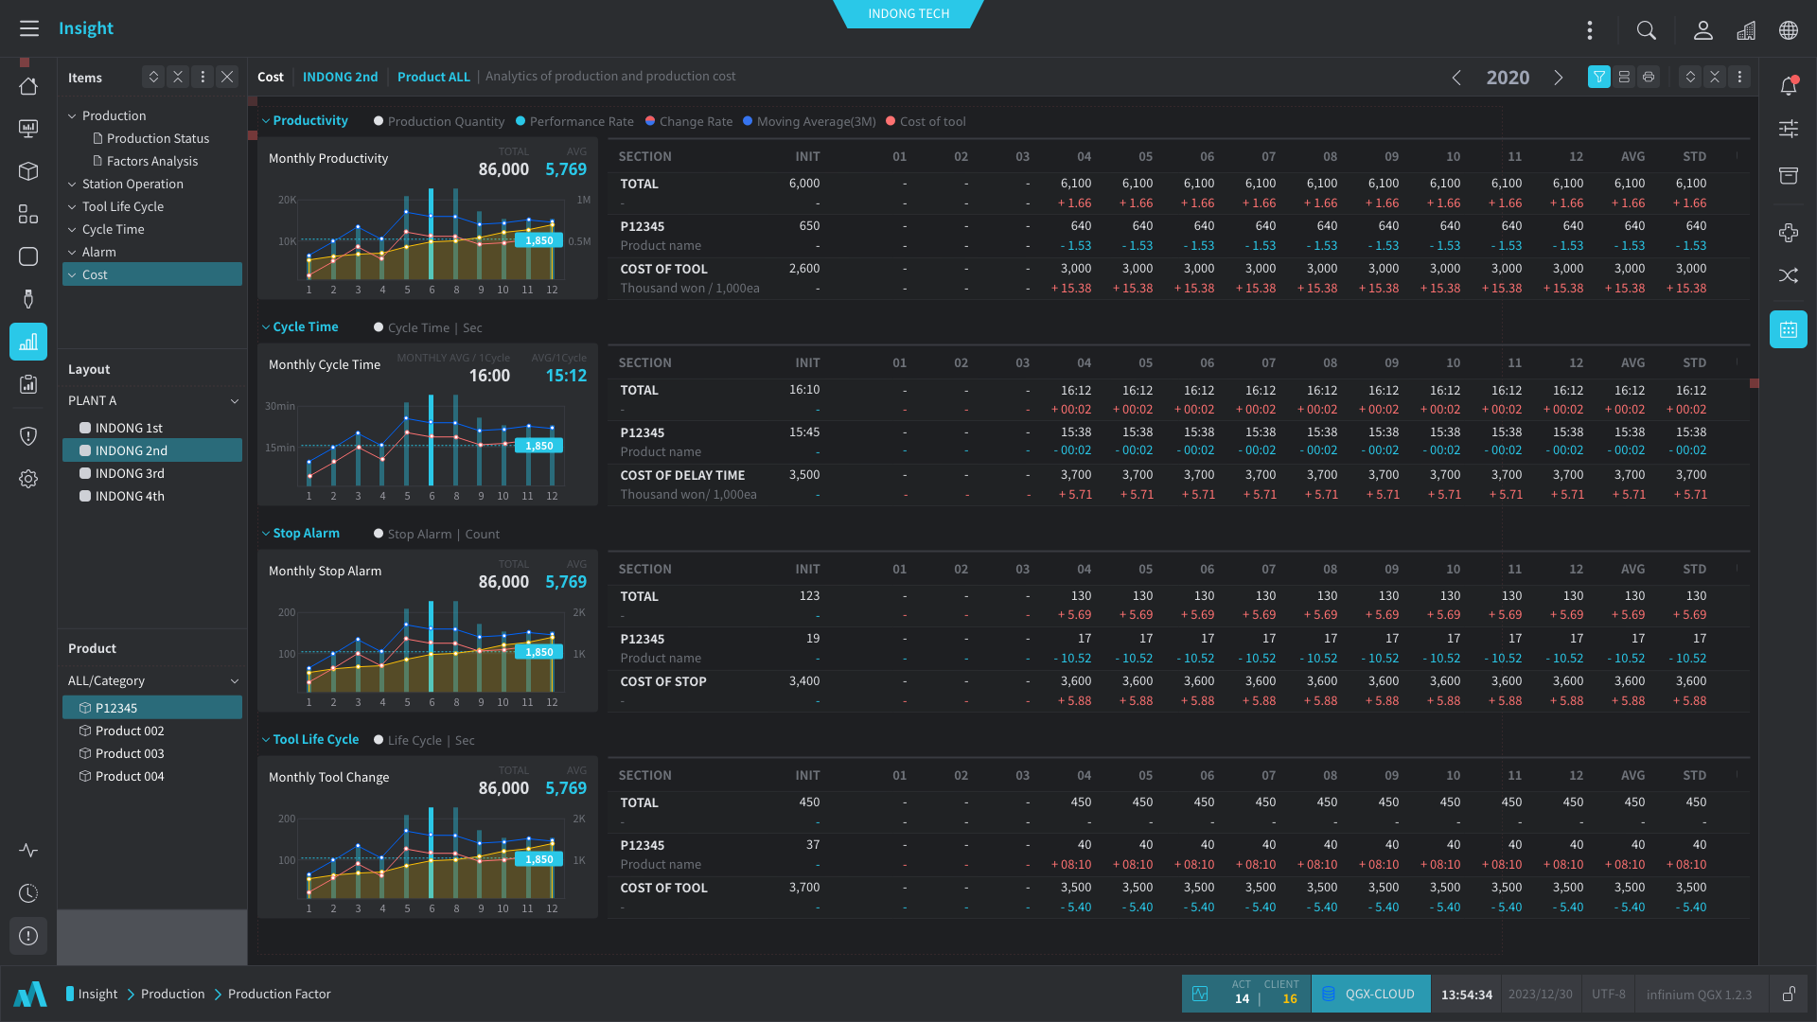
Task: Open the calendar icon on right sidebar
Action: click(x=1788, y=329)
